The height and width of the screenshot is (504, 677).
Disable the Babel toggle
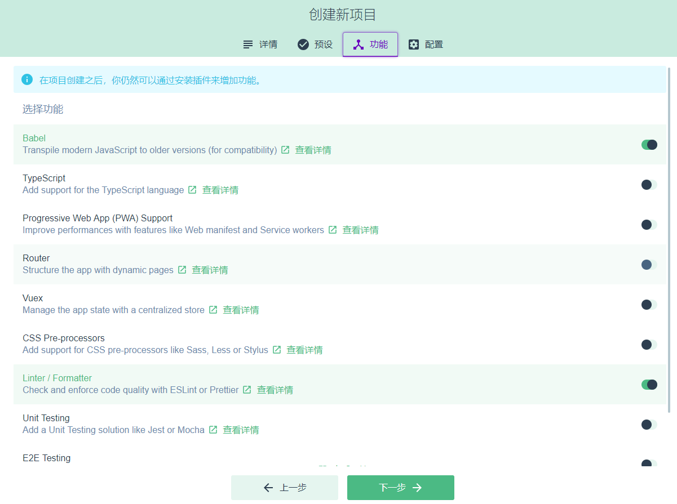point(649,145)
